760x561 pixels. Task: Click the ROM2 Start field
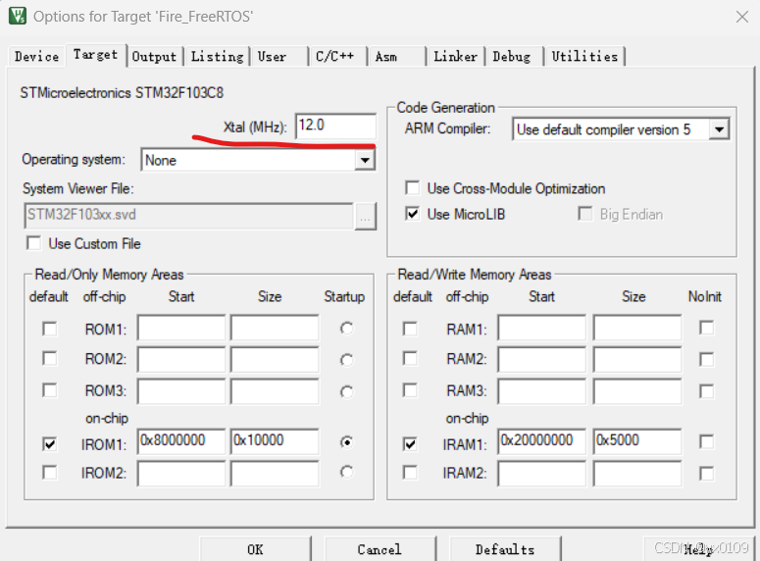pos(181,359)
